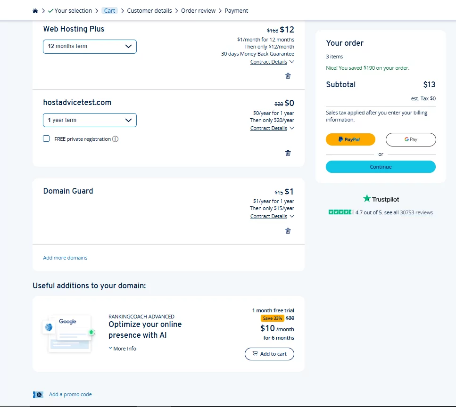This screenshot has width=456, height=407.
Task: Open the 1 year term dropdown
Action: tap(90, 120)
